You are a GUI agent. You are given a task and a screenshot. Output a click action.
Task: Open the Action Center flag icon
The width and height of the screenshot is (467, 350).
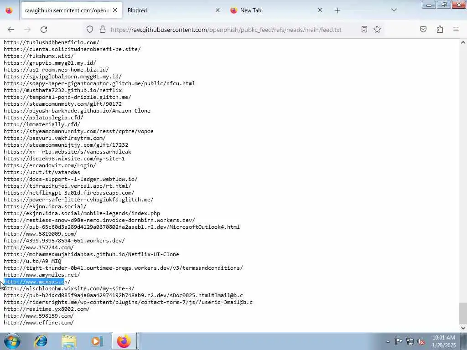pos(399,341)
